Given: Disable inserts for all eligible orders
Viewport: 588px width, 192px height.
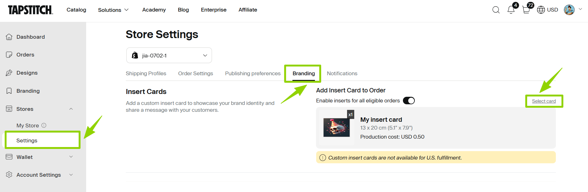Looking at the screenshot, I should coord(409,101).
